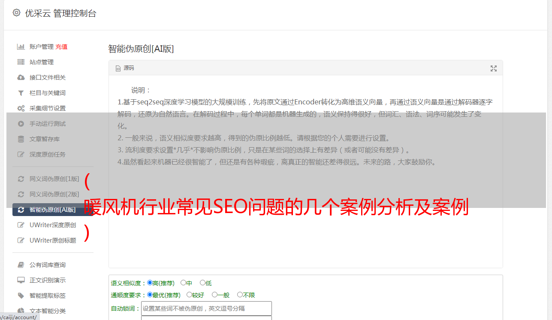The image size is (552, 320).
Task: Click the play icon for 手动运行测试
Action: click(21, 124)
